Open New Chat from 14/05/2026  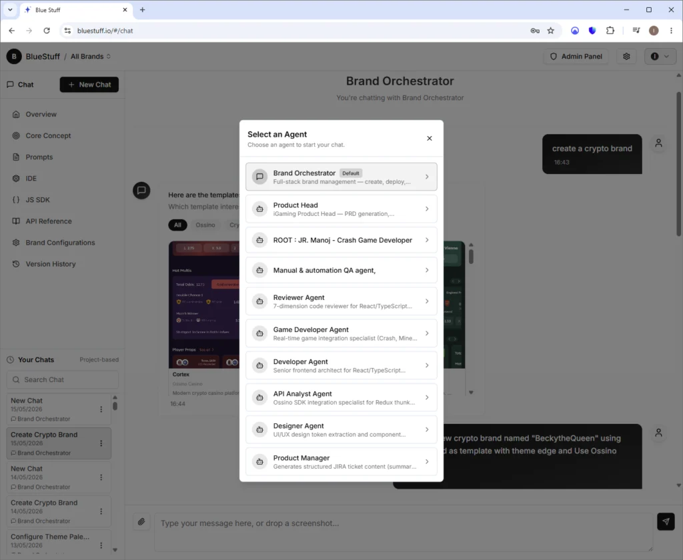pos(59,477)
